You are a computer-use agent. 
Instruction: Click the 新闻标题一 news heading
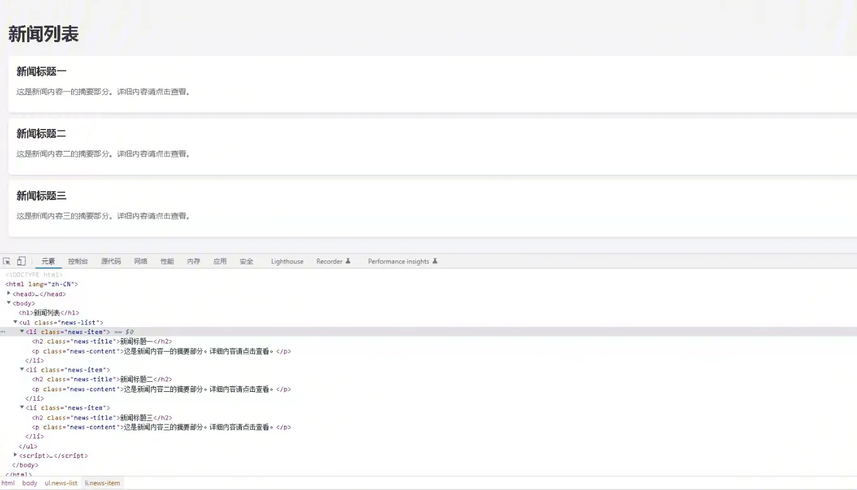click(x=42, y=72)
